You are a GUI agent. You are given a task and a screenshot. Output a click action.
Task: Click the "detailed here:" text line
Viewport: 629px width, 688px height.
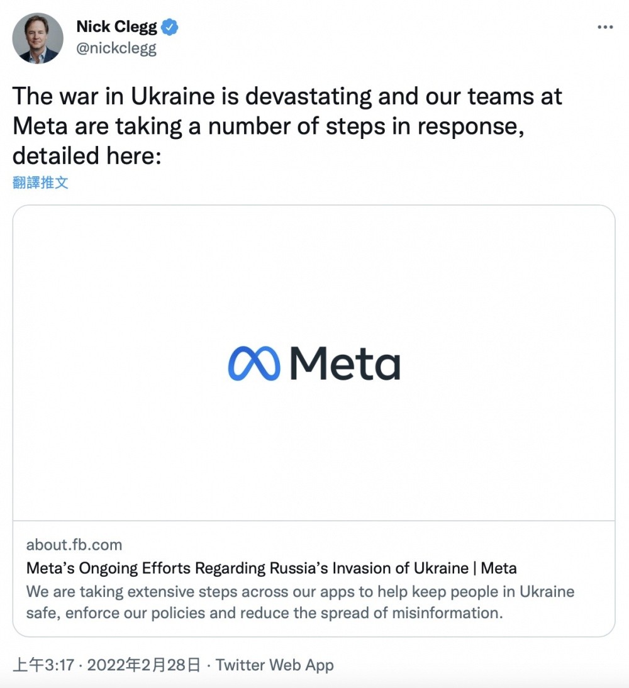point(87,155)
